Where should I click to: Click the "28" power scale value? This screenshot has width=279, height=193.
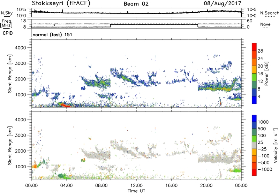(260, 51)
